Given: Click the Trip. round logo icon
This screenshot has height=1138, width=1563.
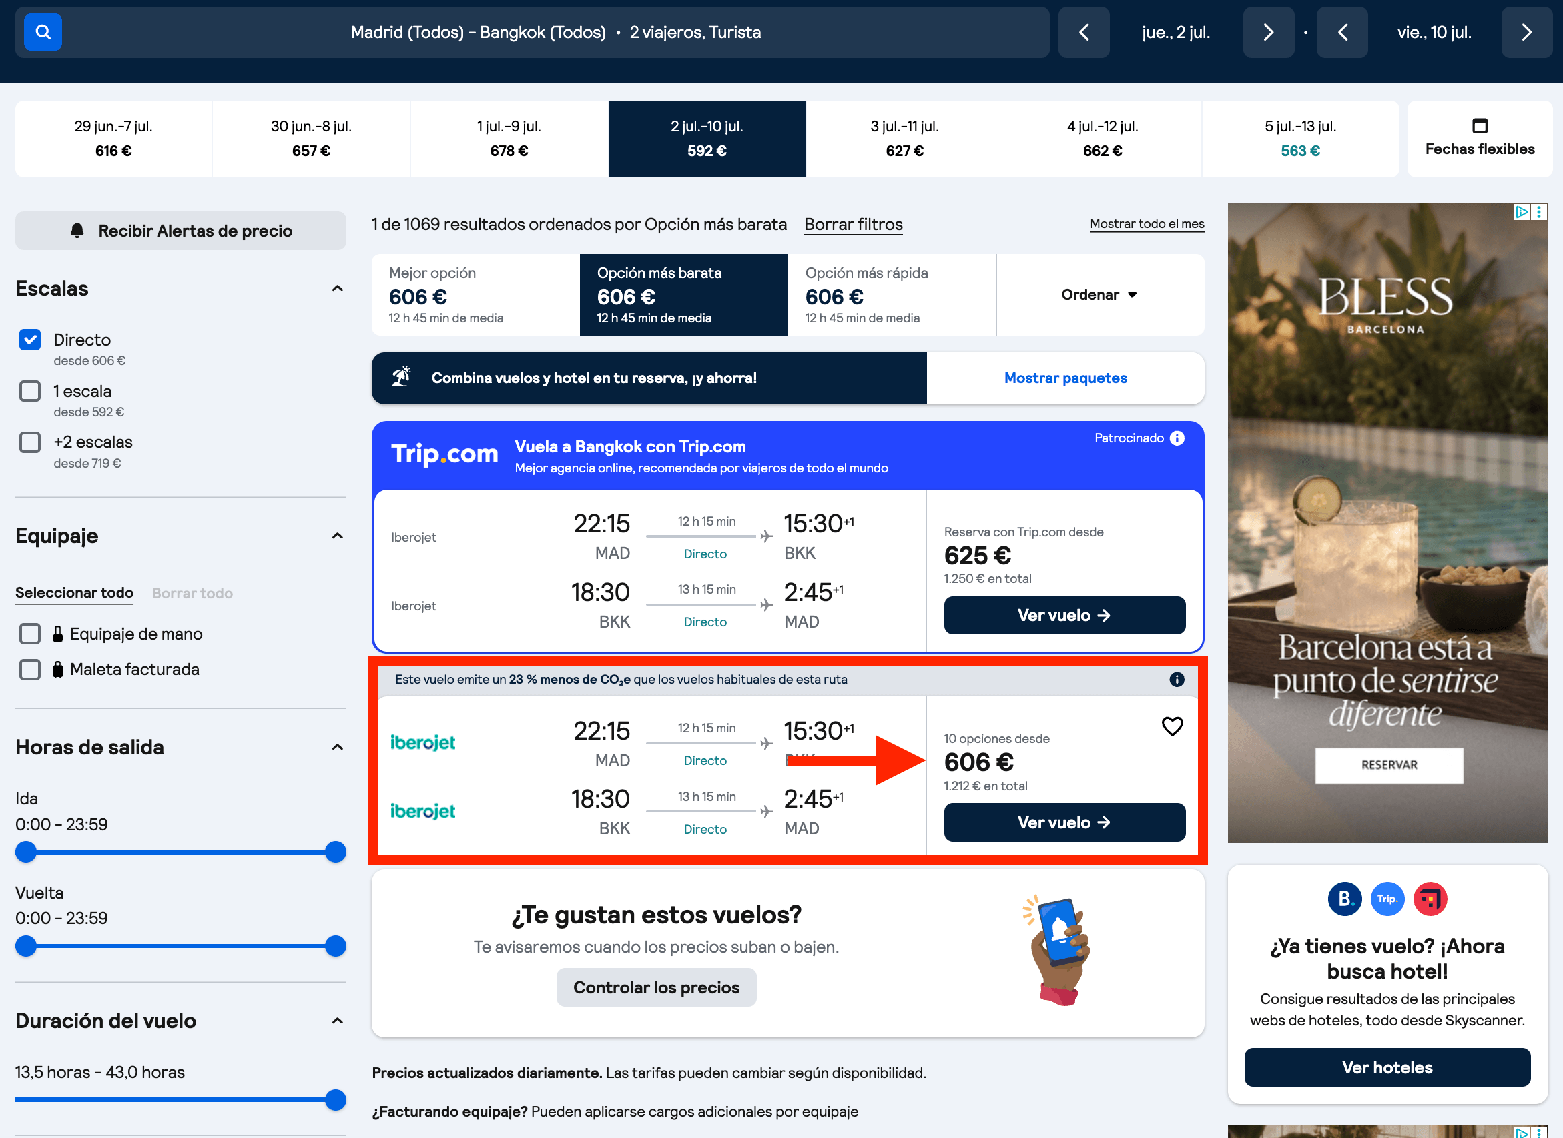Looking at the screenshot, I should click(x=1387, y=899).
